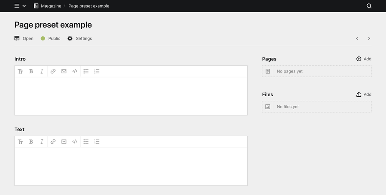386x195 pixels.
Task: Toggle italic in Intro toolbar
Action: (x=42, y=71)
